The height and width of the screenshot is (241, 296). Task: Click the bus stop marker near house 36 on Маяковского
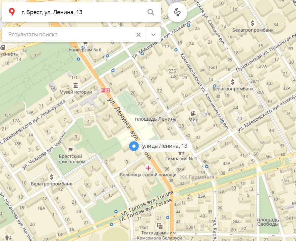coord(207,166)
